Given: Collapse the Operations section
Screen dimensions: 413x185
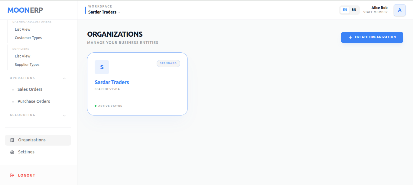Looking at the screenshot, I should pyautogui.click(x=64, y=78).
